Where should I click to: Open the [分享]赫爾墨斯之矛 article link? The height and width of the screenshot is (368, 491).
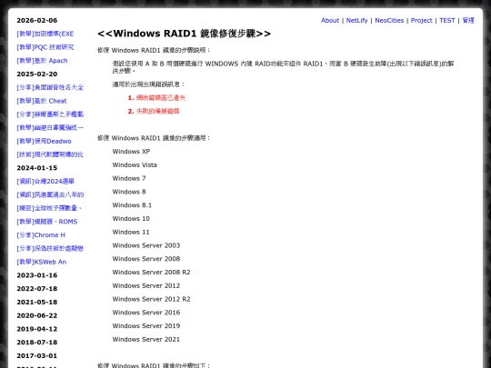tap(50, 114)
